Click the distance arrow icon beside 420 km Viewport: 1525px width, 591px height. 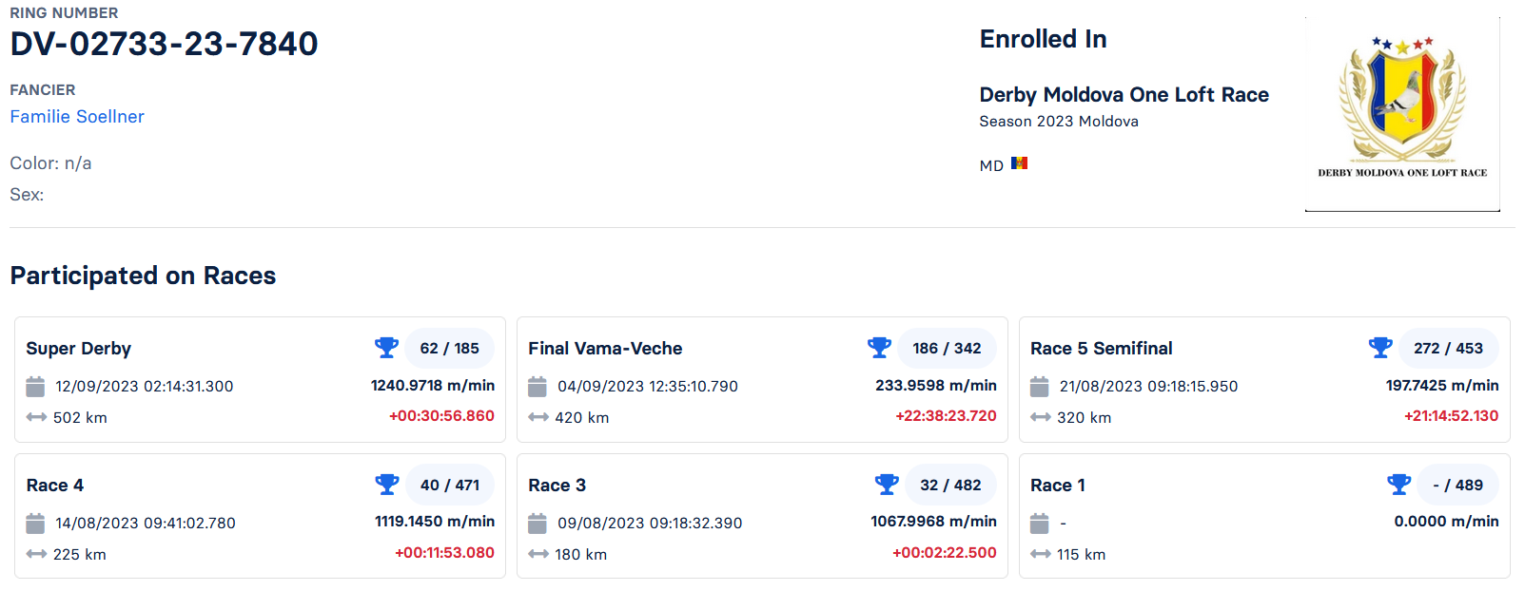click(538, 417)
